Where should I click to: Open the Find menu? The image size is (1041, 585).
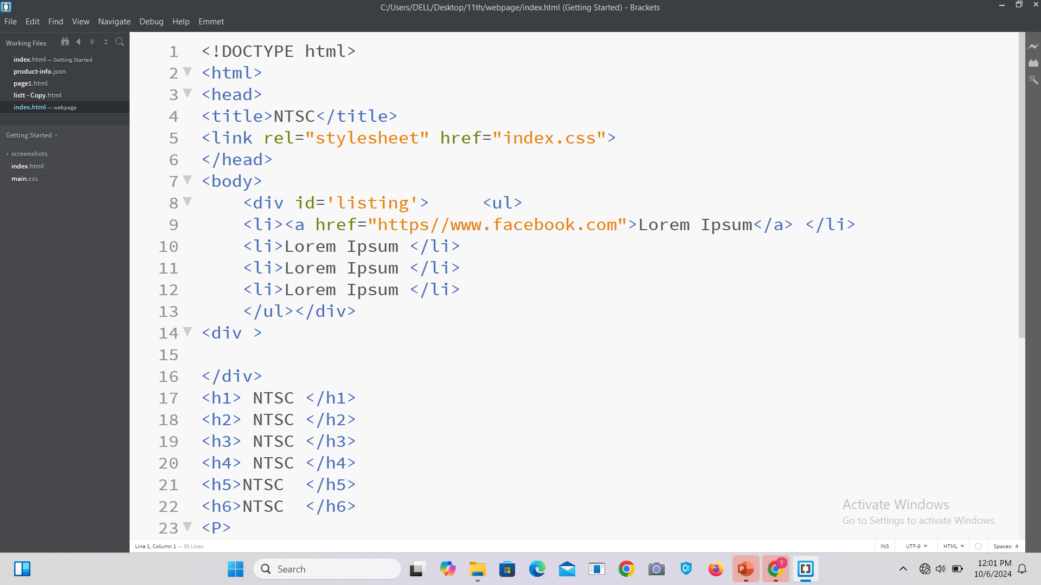point(56,22)
